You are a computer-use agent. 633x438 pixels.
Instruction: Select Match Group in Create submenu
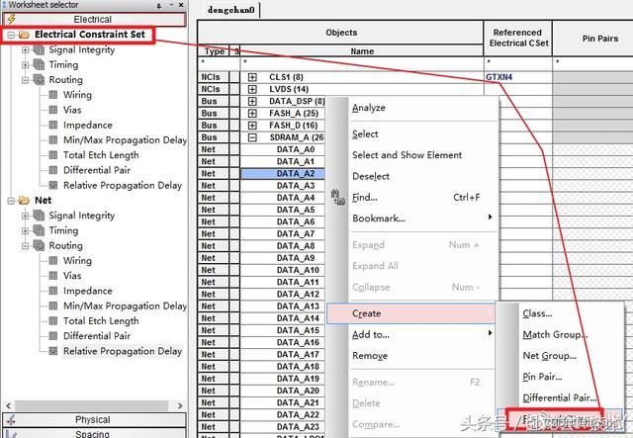pyautogui.click(x=552, y=335)
